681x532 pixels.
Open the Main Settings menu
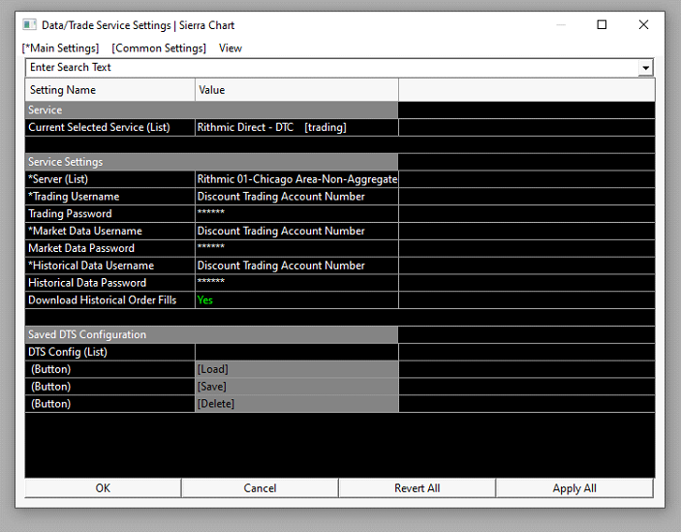coord(60,47)
